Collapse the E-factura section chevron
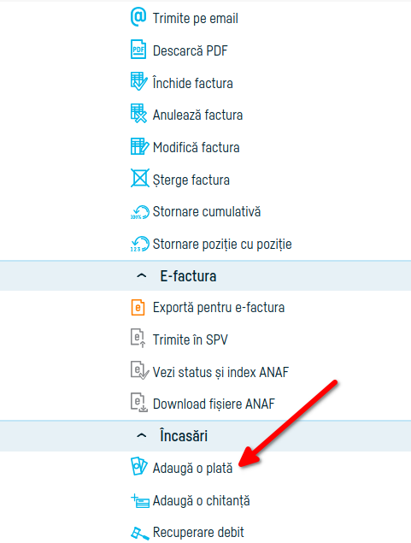The height and width of the screenshot is (543, 411). pos(142,276)
